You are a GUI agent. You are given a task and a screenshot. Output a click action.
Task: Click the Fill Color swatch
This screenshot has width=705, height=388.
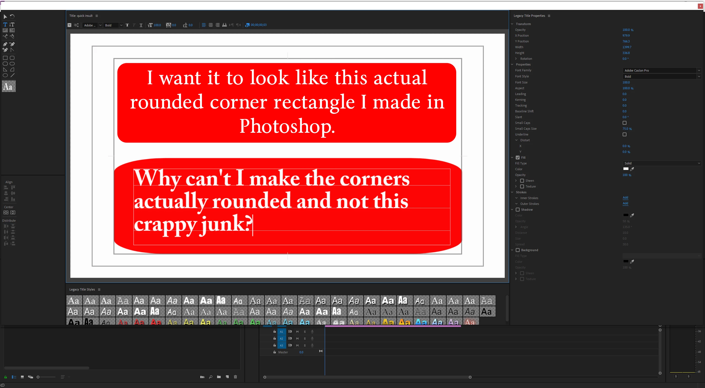coord(626,169)
